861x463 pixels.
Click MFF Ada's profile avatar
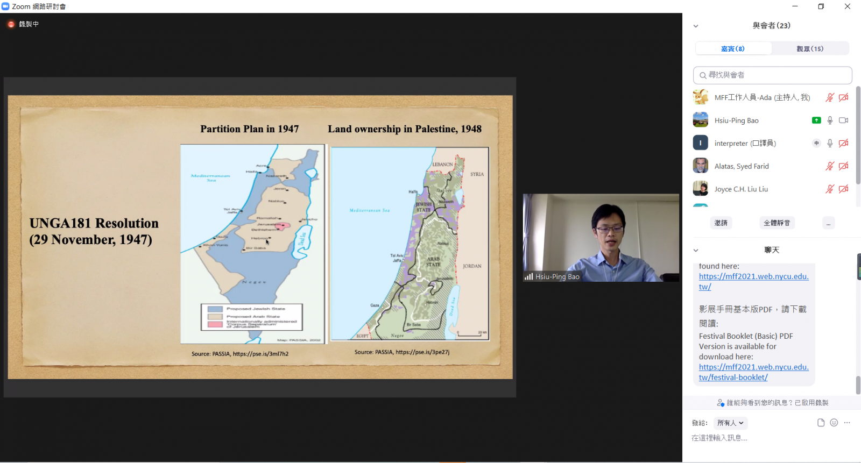[x=701, y=97]
